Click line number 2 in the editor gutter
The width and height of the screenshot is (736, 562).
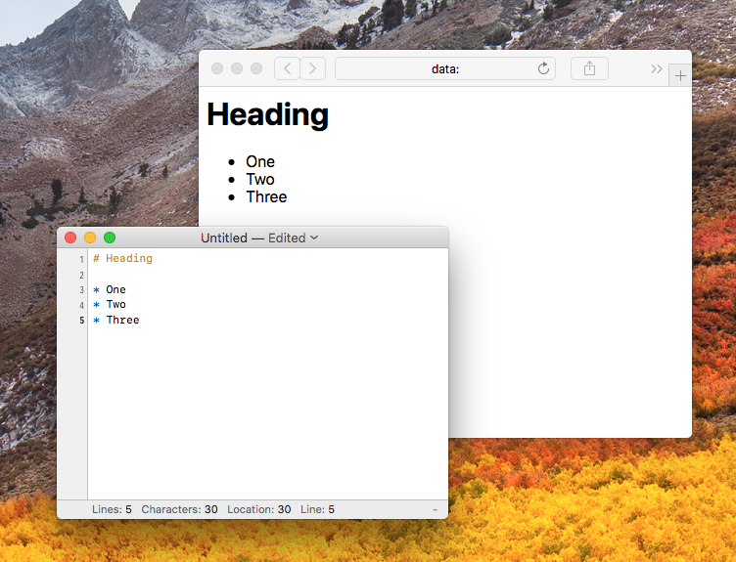pyautogui.click(x=81, y=276)
